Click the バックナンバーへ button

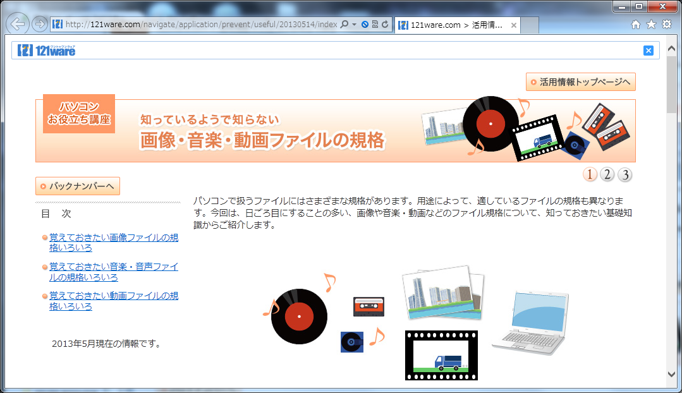[77, 186]
